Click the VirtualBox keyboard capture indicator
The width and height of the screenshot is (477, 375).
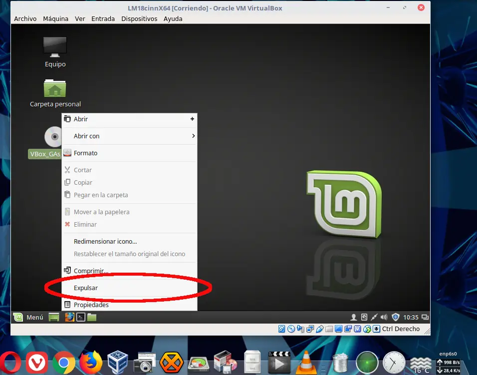[x=376, y=329]
